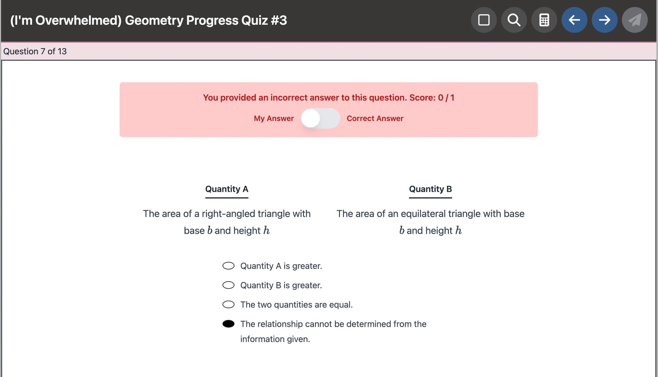Screen dimensions: 658x377
Task: Choose 'The two quantities are equal' option
Action: [228, 304]
